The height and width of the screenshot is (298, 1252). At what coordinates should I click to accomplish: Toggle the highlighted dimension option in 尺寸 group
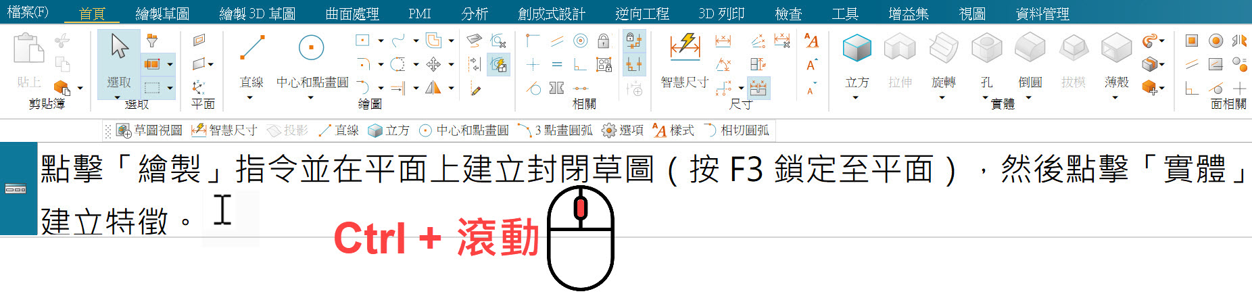point(759,88)
